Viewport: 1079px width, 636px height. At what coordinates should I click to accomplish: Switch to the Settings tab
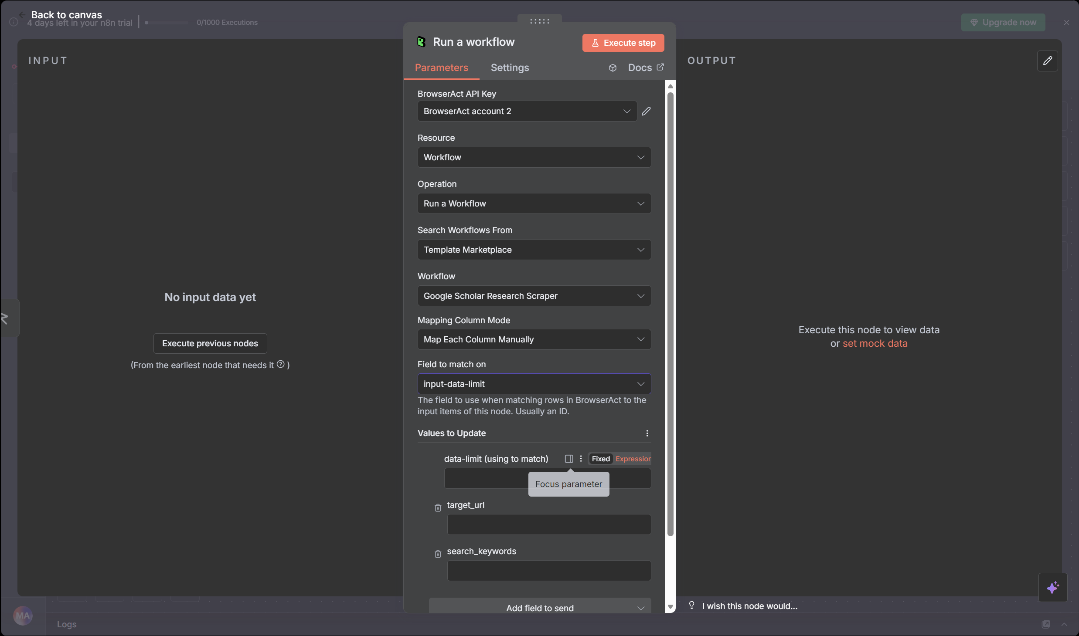tap(510, 68)
